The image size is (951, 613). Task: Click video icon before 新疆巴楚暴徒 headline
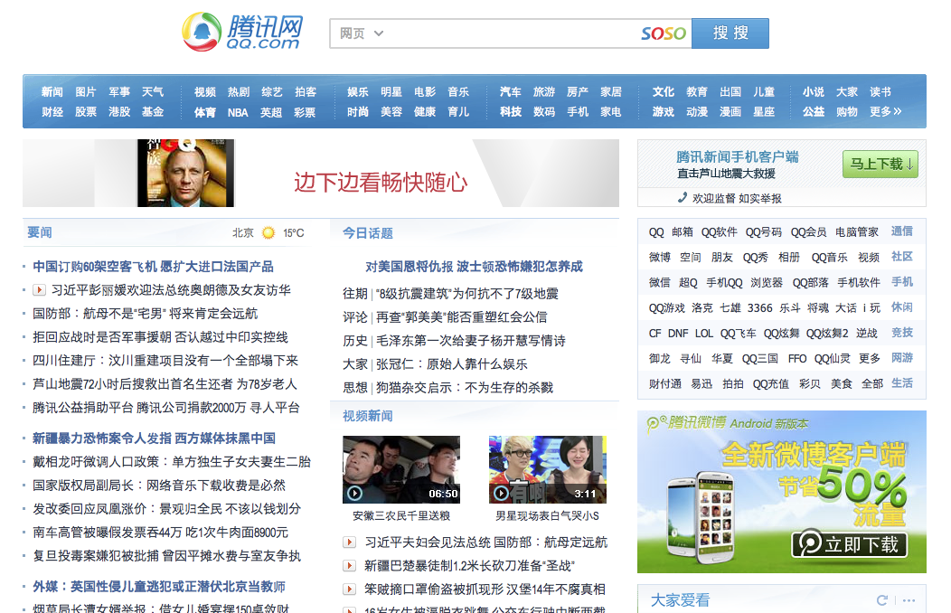pyautogui.click(x=349, y=566)
